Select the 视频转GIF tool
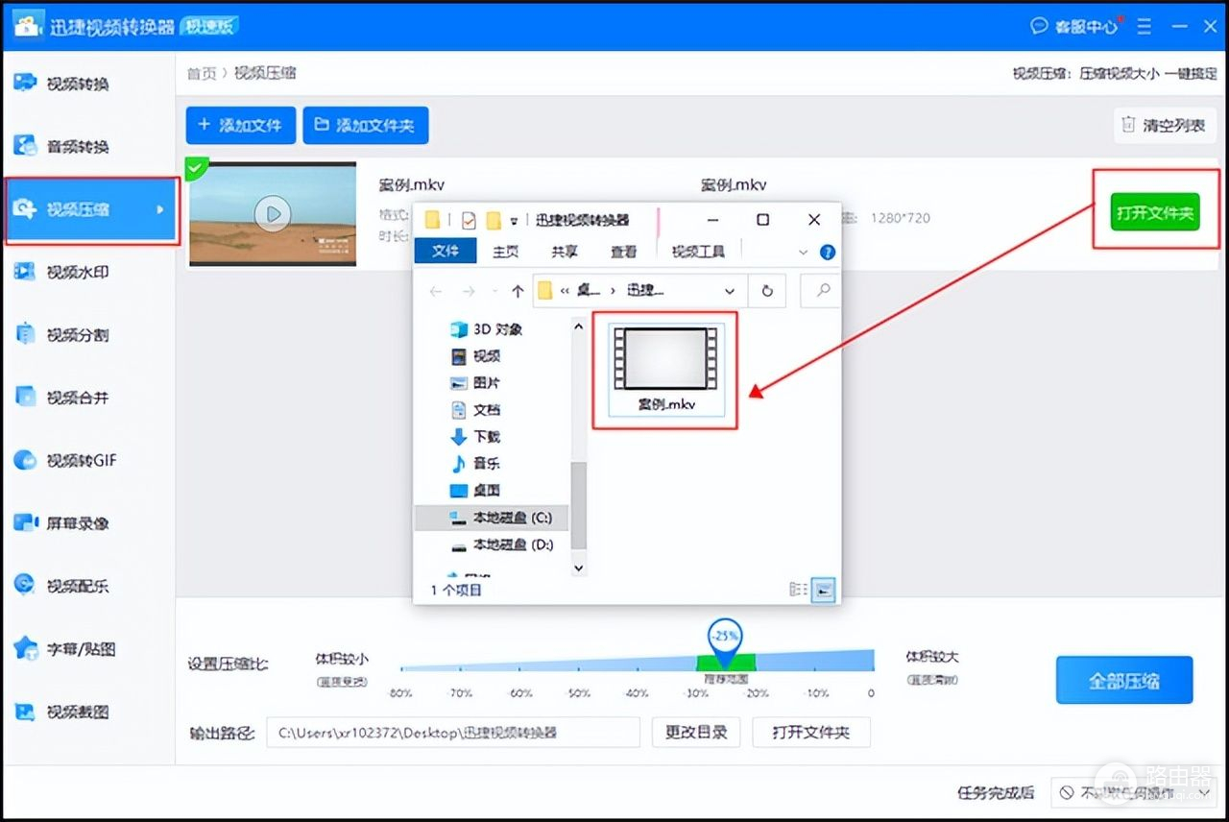The width and height of the screenshot is (1229, 822). tap(81, 461)
